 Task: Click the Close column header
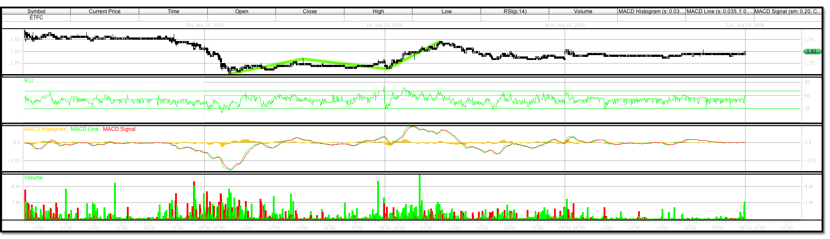pyautogui.click(x=310, y=11)
